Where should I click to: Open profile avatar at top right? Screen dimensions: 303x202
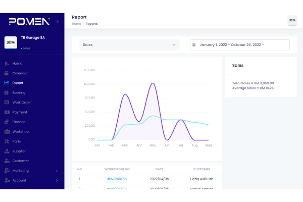[x=292, y=20]
